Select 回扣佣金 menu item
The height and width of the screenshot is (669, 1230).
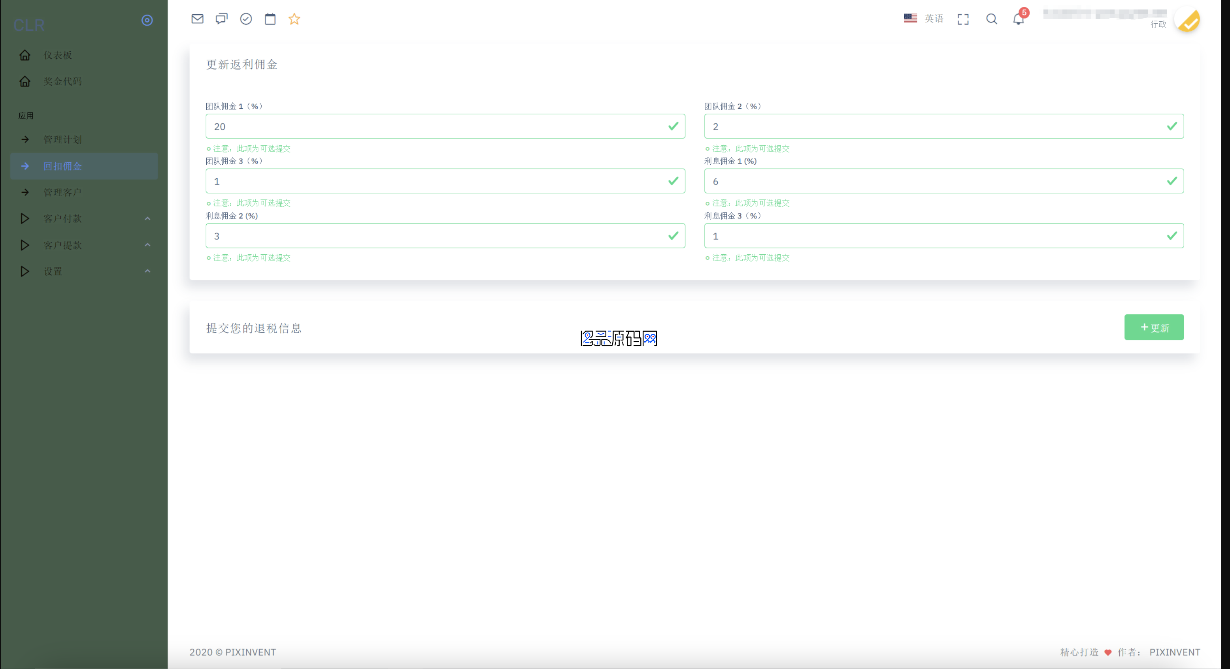84,166
